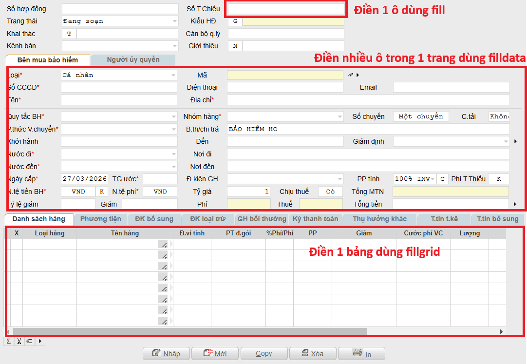Open the Thụ hưởng khác tab

click(380, 219)
